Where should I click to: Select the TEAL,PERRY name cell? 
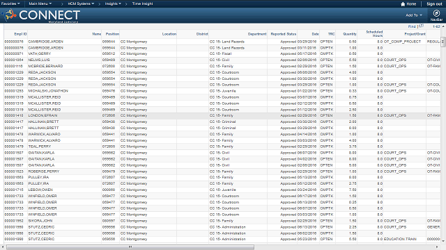tap(40, 147)
